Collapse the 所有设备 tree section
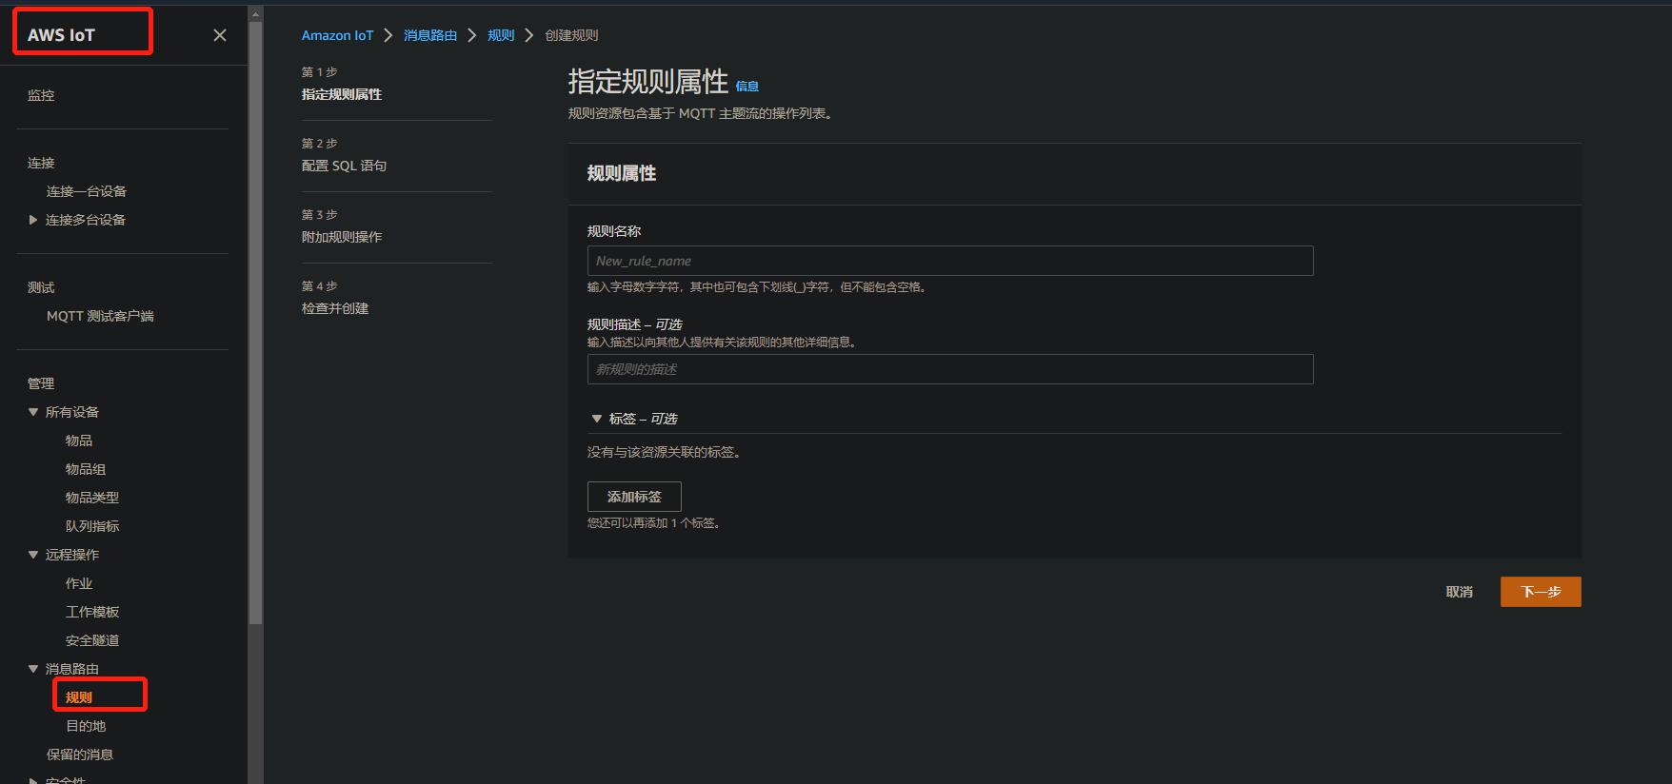Screen dimensions: 1672x784 pos(33,412)
